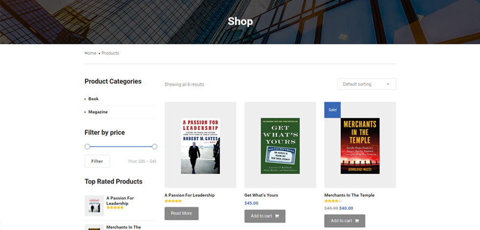This screenshot has width=480, height=230.
Task: Select the Magazine product category
Action: point(98,112)
